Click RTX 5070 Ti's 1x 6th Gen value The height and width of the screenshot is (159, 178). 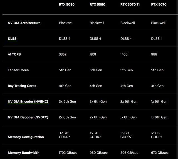128,117
